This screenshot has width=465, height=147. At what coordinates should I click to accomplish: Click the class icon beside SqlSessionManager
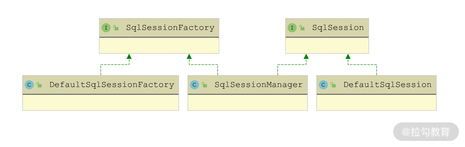pyautogui.click(x=195, y=85)
